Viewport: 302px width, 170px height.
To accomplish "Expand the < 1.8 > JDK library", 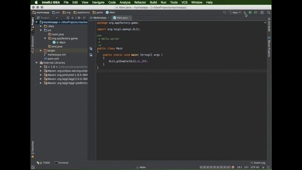I will 41,67.
